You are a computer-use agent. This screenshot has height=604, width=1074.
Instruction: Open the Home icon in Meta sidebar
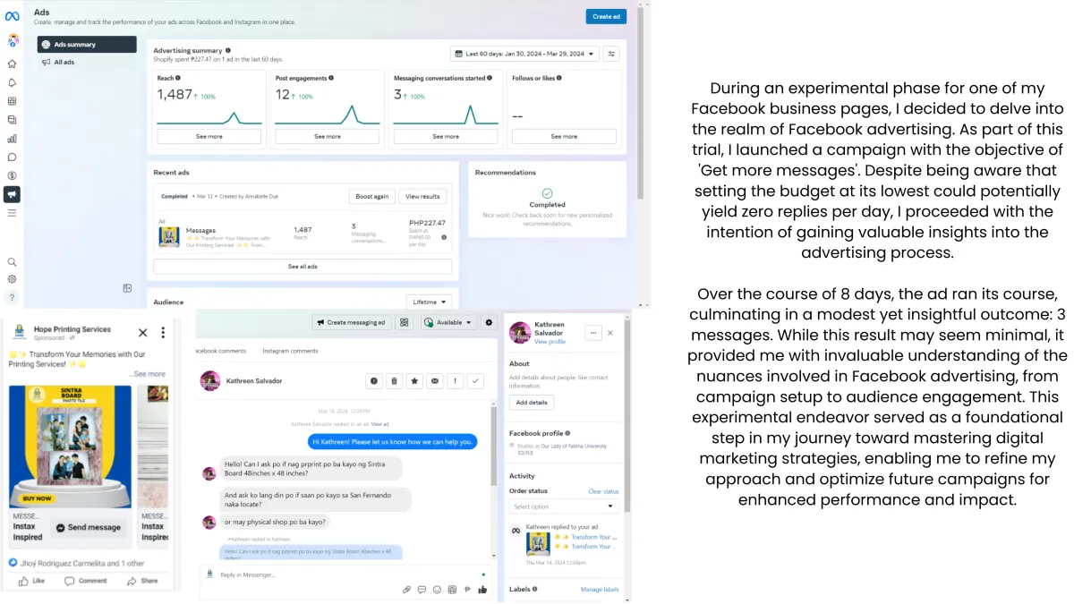pos(12,64)
